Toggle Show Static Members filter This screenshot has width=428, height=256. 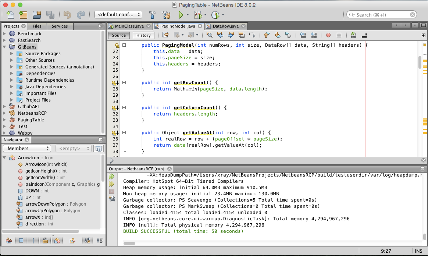(x=33, y=241)
